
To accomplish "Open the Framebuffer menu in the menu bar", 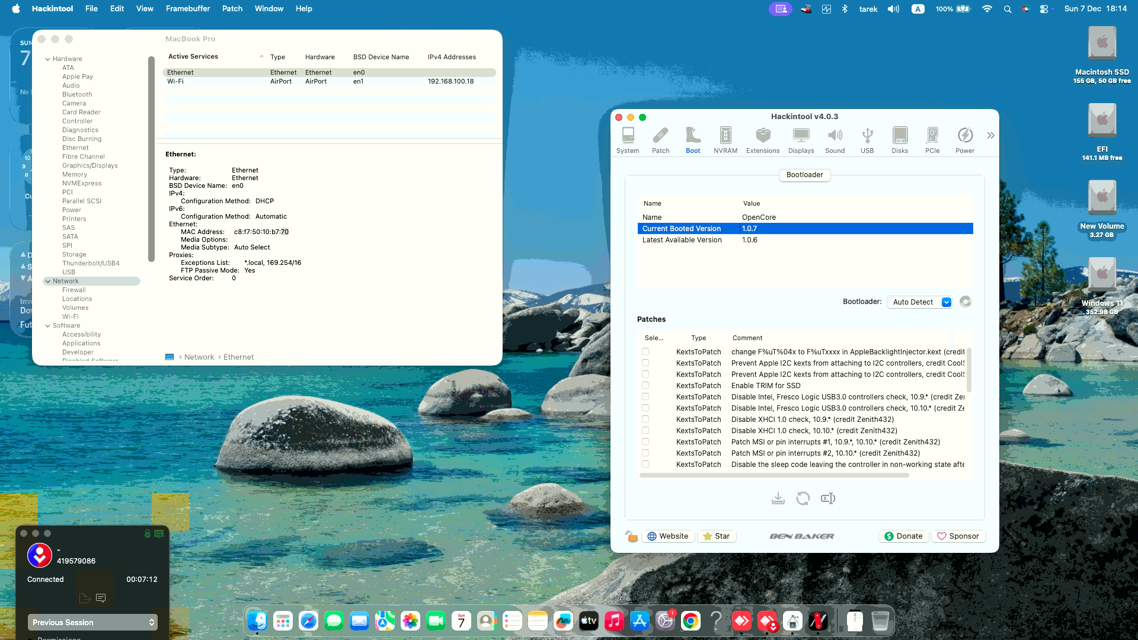I will [x=188, y=8].
